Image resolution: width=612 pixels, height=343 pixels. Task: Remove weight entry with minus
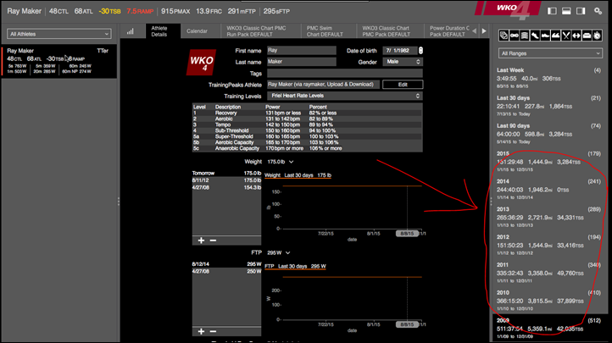click(x=213, y=241)
